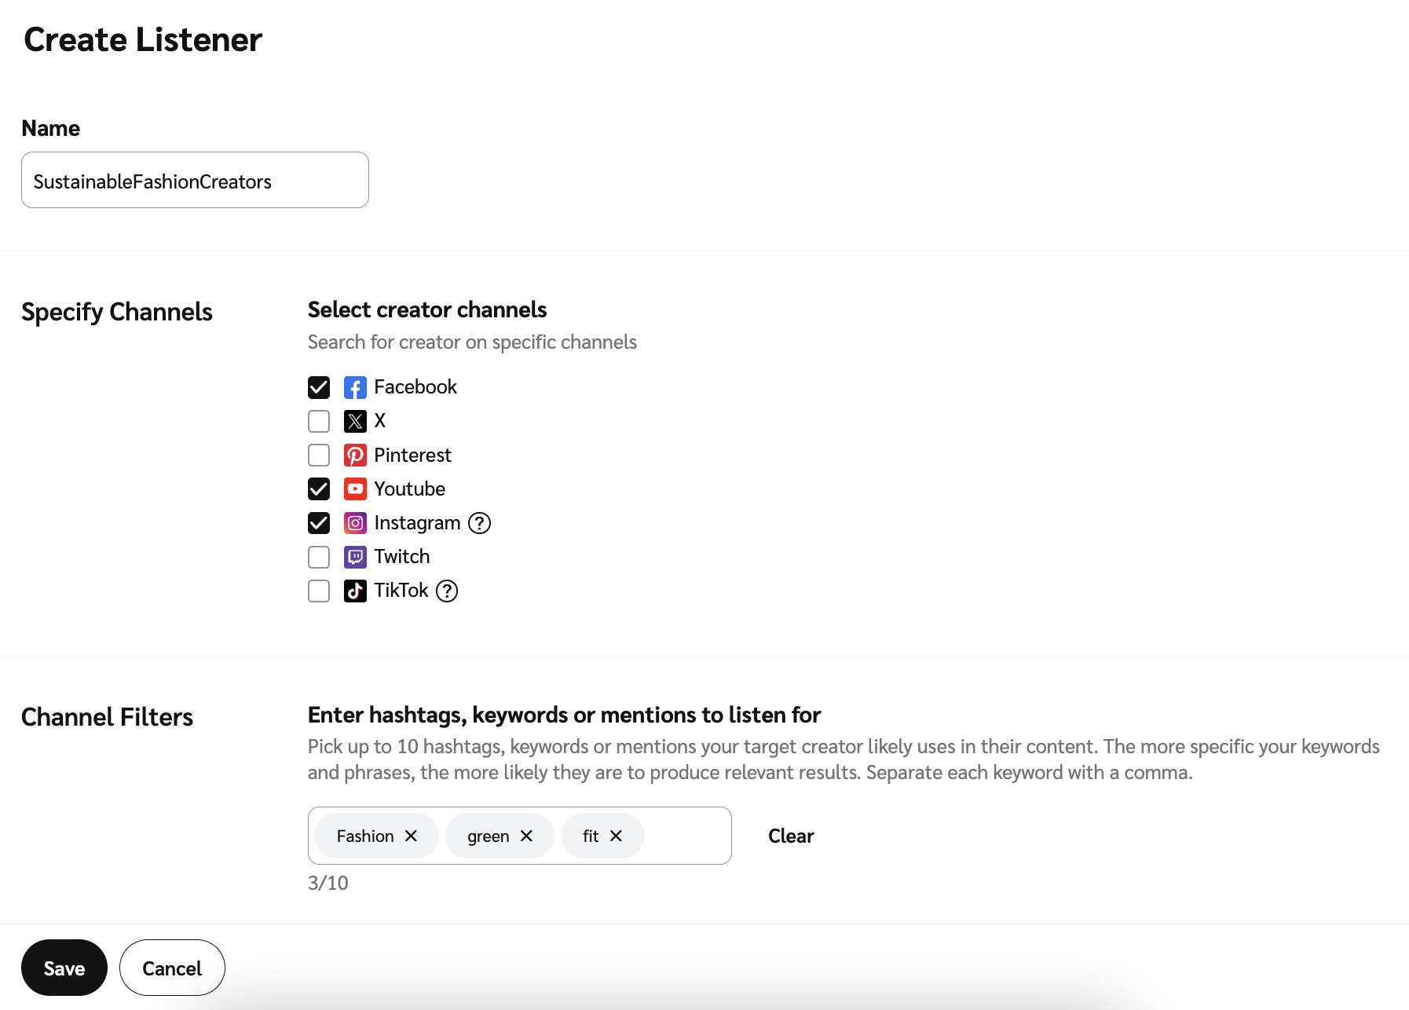Enable the X channel checkbox
Screen dimensions: 1409x1010
(x=319, y=422)
